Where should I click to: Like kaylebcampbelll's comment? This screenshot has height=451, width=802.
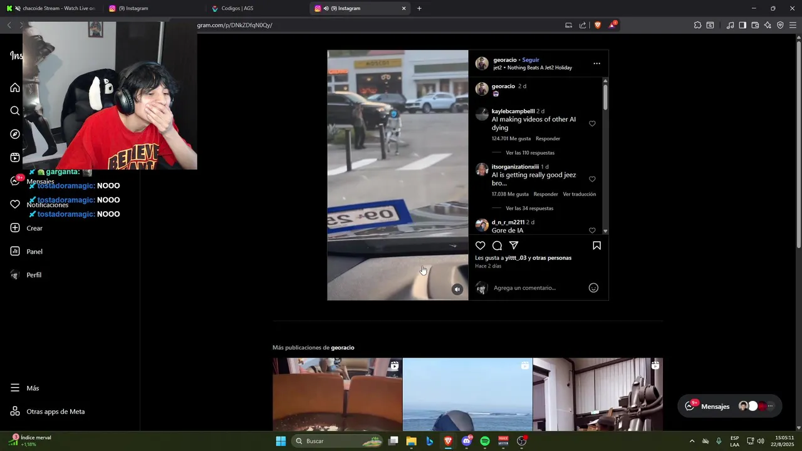click(592, 123)
